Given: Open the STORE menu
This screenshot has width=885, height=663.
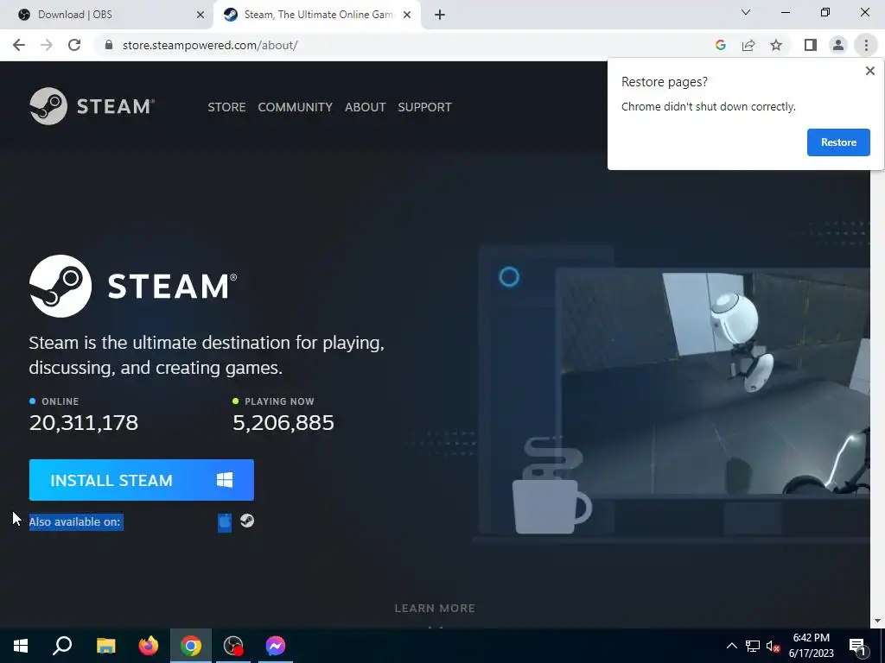Looking at the screenshot, I should (226, 107).
